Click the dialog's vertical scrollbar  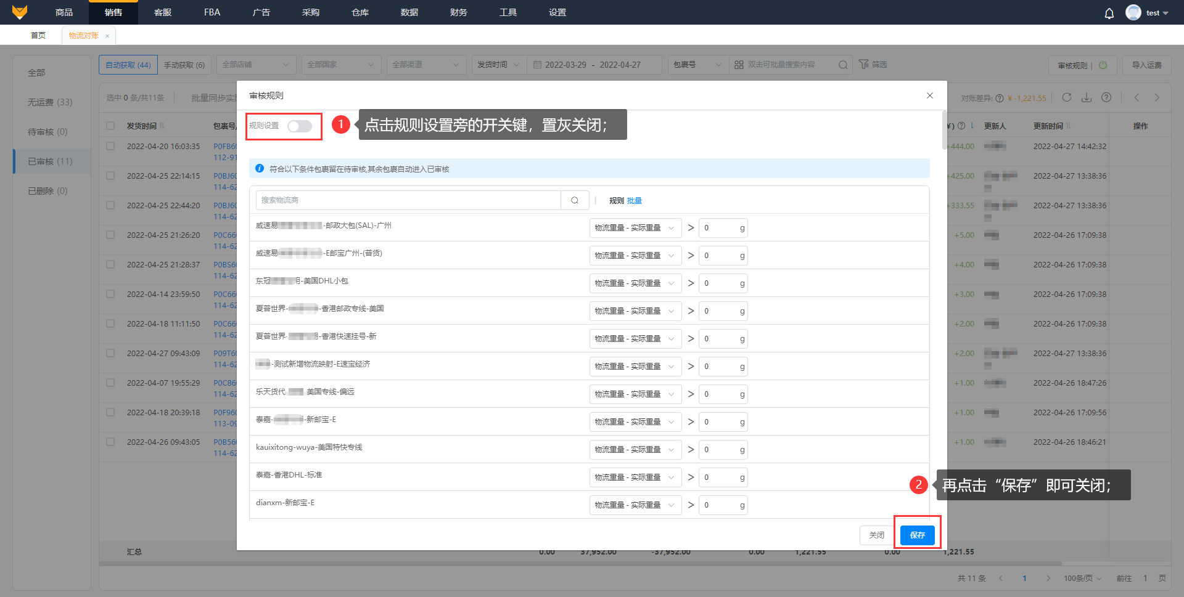[944, 130]
